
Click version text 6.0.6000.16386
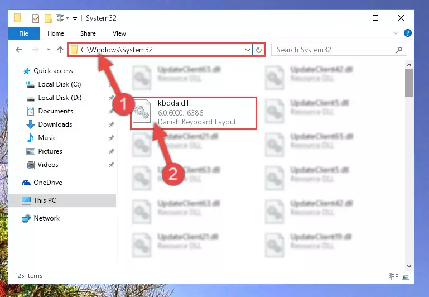tap(181, 113)
